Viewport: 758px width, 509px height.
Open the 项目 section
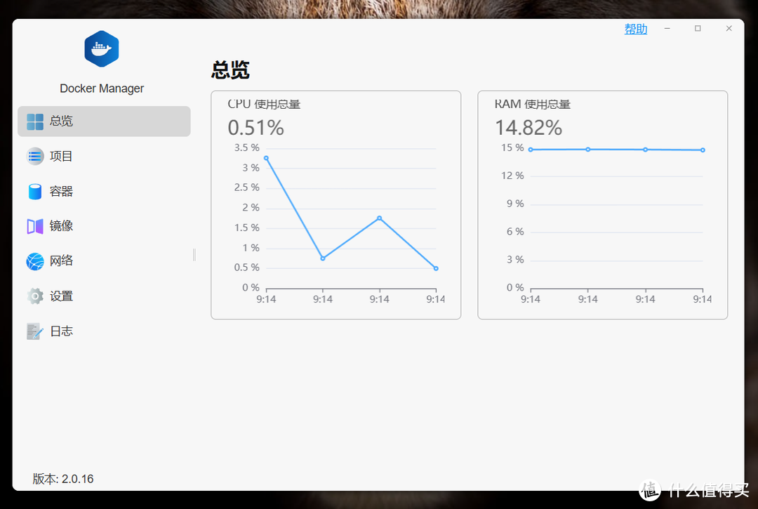pos(104,156)
